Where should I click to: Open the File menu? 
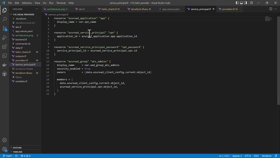(x=10, y=3)
